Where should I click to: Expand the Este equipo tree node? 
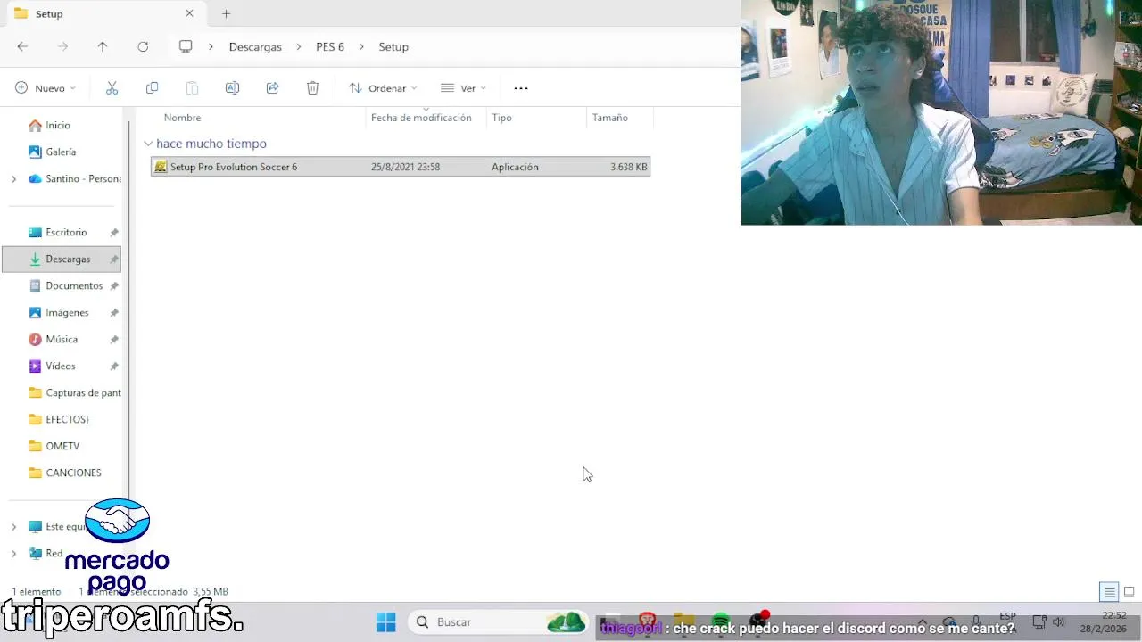pos(13,526)
